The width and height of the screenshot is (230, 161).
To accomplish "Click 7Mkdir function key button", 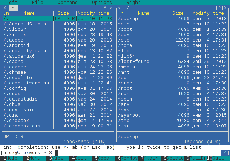I will 149,158.
